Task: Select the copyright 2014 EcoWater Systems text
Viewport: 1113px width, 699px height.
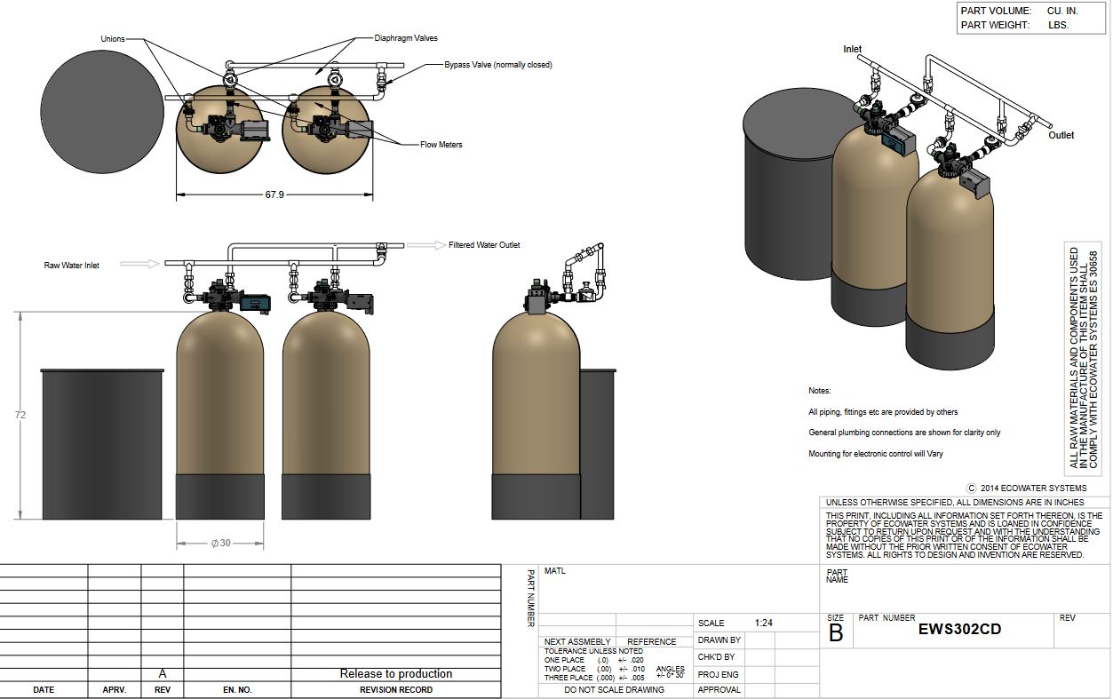Action: click(1027, 488)
